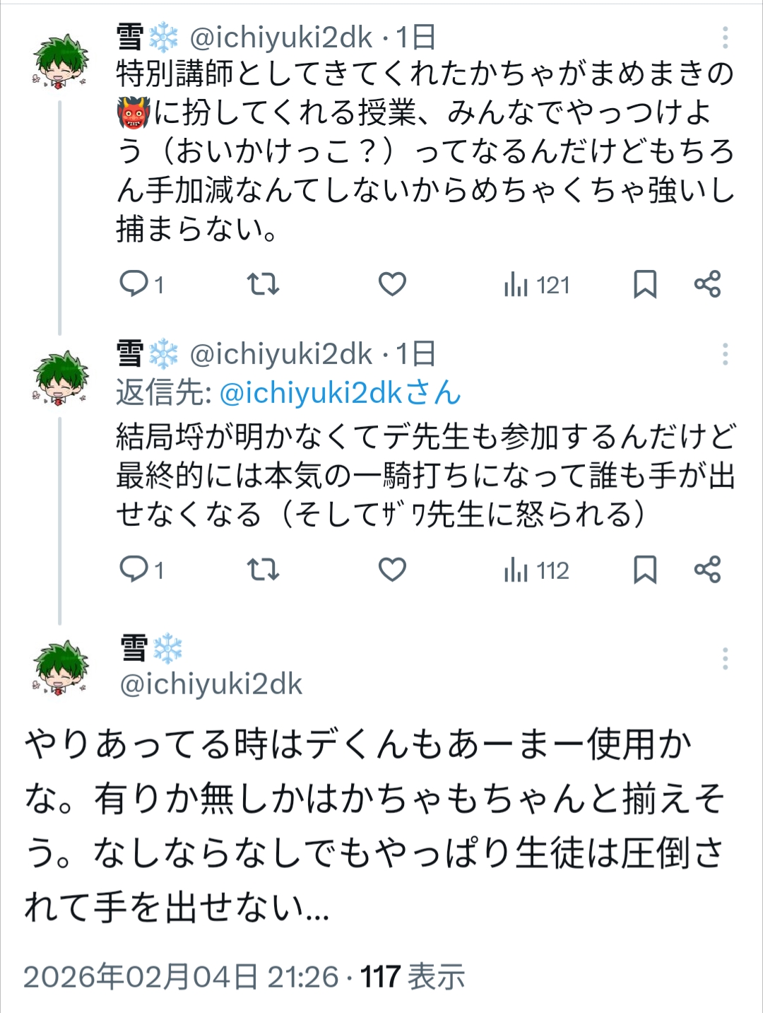View analytics showing 121 views
This screenshot has height=1013, width=763.
click(x=536, y=285)
